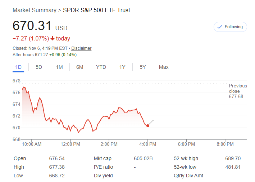Click the red closing dot on chart

tap(148, 126)
